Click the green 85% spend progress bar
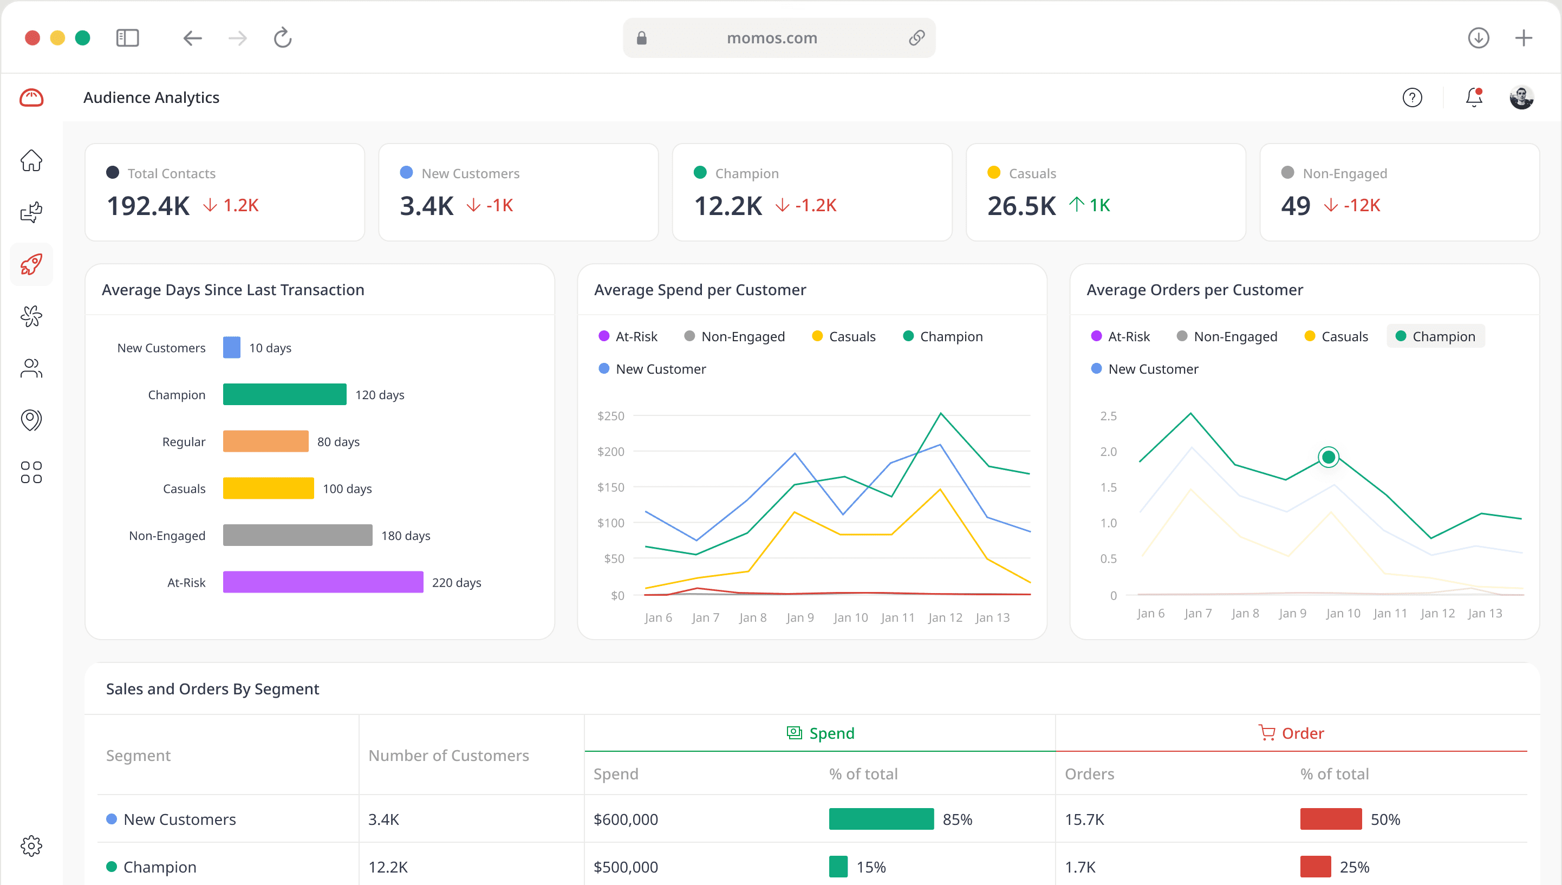Viewport: 1562px width, 885px height. [x=881, y=819]
